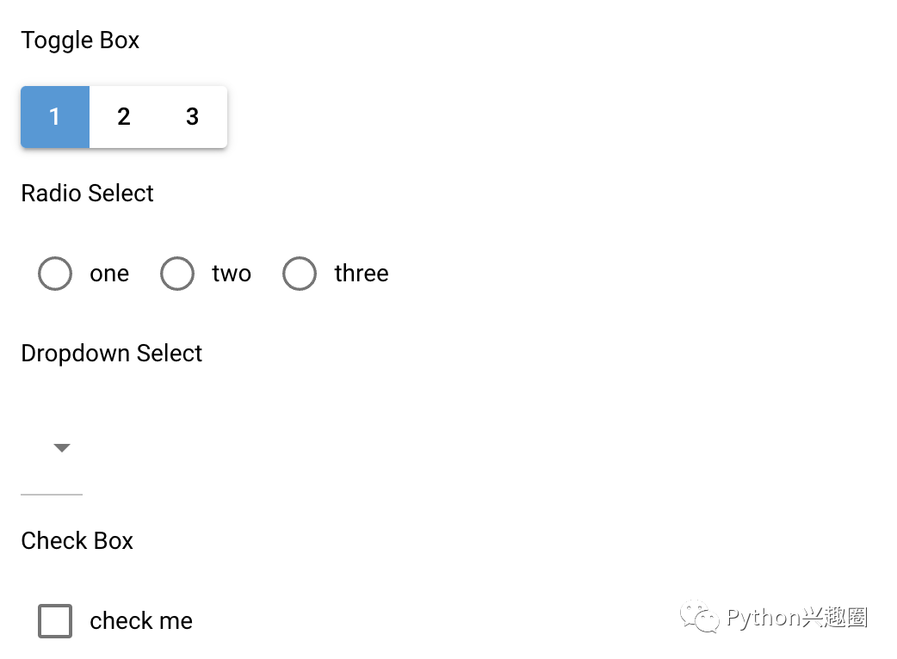The image size is (897, 659).
Task: Click the Radio Select heading
Action: 87,194
